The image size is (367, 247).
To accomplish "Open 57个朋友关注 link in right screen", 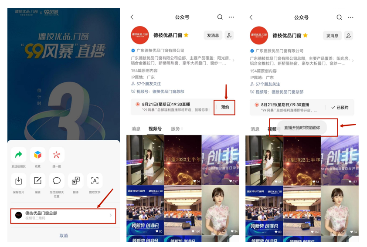I will pyautogui.click(x=265, y=84).
